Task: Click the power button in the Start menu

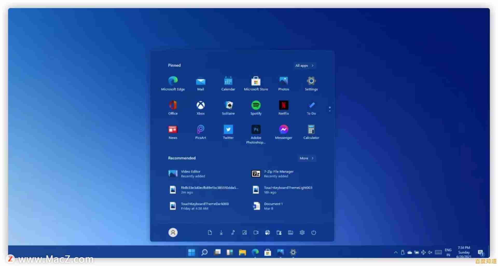Action: pos(314,233)
